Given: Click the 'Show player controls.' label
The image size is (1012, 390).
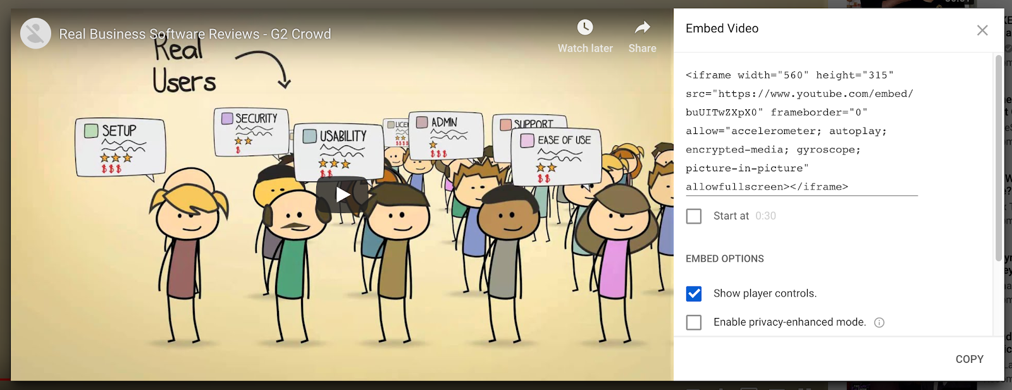Looking at the screenshot, I should click(765, 293).
